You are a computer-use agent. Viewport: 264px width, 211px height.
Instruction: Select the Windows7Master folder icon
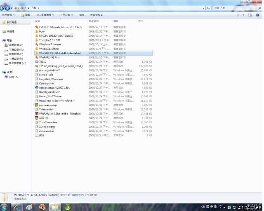[37, 49]
